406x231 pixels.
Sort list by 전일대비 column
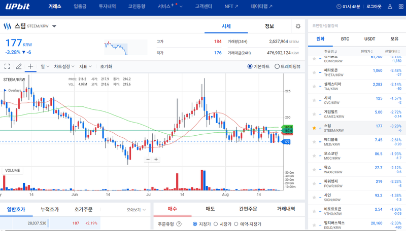click(x=392, y=52)
